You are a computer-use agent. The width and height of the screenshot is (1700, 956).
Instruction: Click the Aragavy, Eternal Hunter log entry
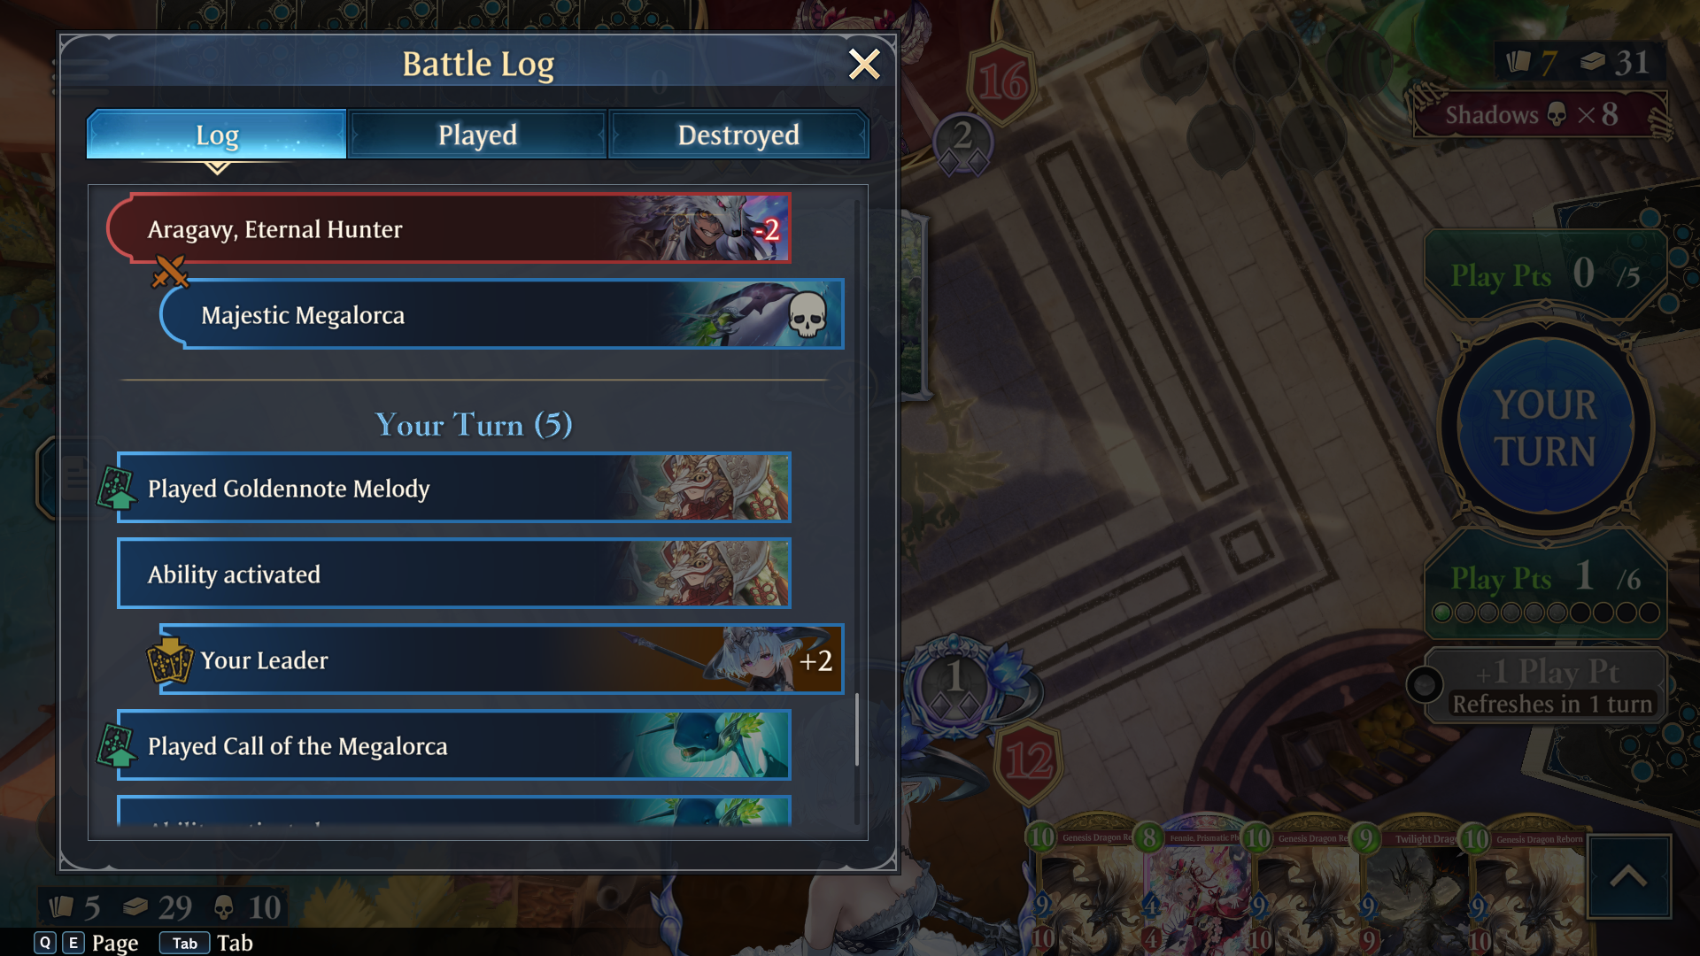449,228
